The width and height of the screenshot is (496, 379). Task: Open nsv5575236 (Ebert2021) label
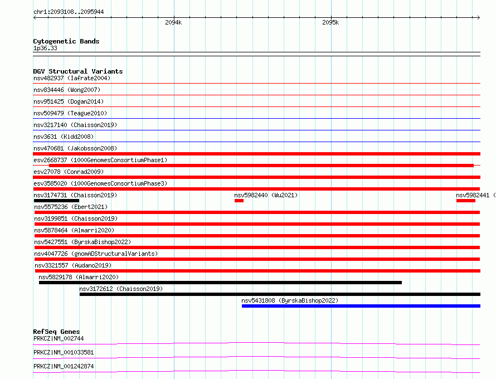pyautogui.click(x=71, y=207)
